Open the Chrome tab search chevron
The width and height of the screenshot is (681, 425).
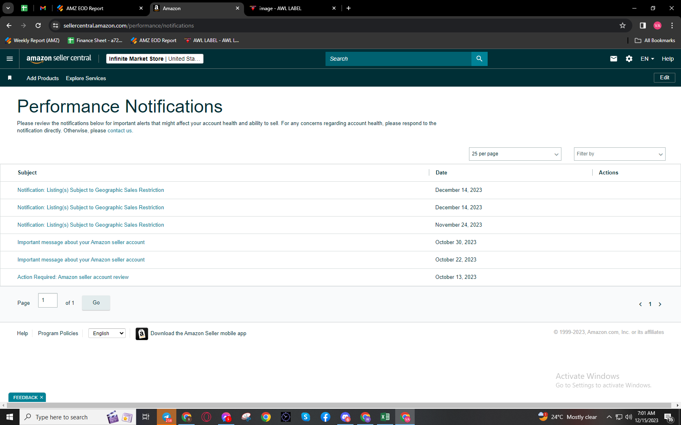8,8
